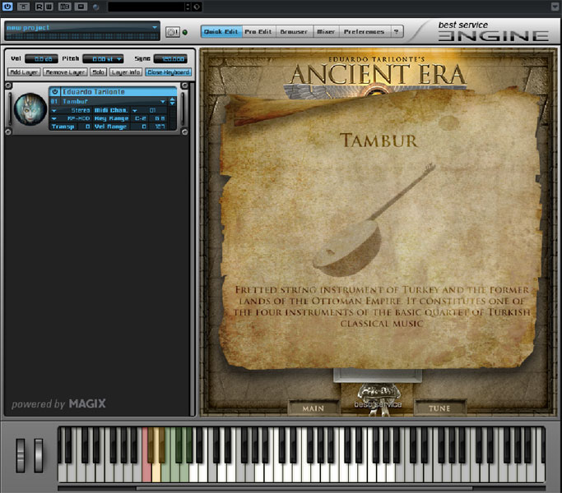Click the Sync tempo value field
562x493 pixels.
point(172,59)
